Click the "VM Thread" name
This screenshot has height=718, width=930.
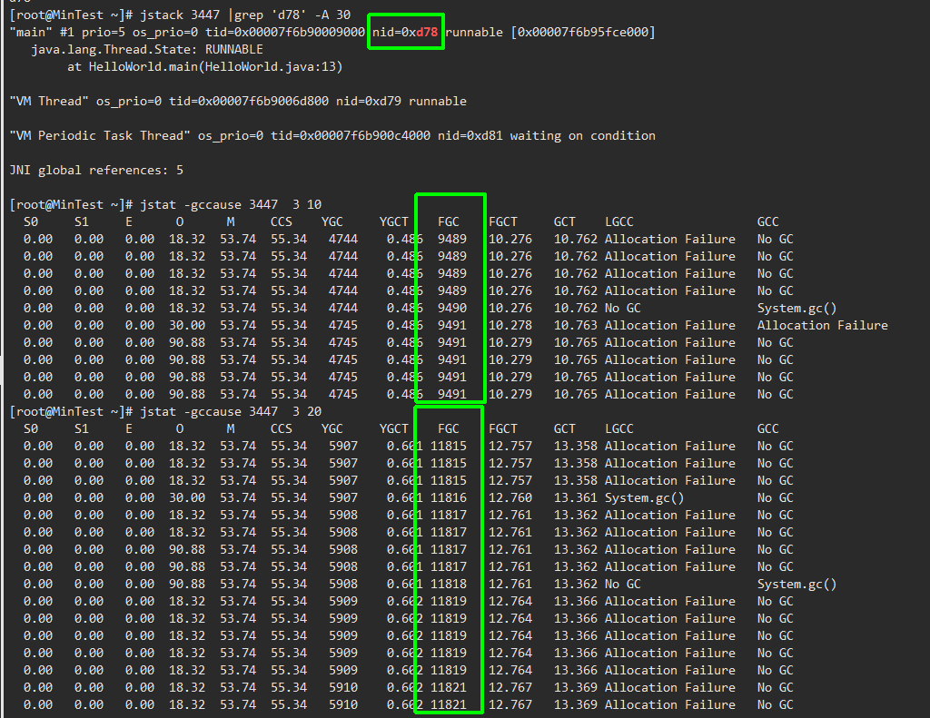click(49, 101)
